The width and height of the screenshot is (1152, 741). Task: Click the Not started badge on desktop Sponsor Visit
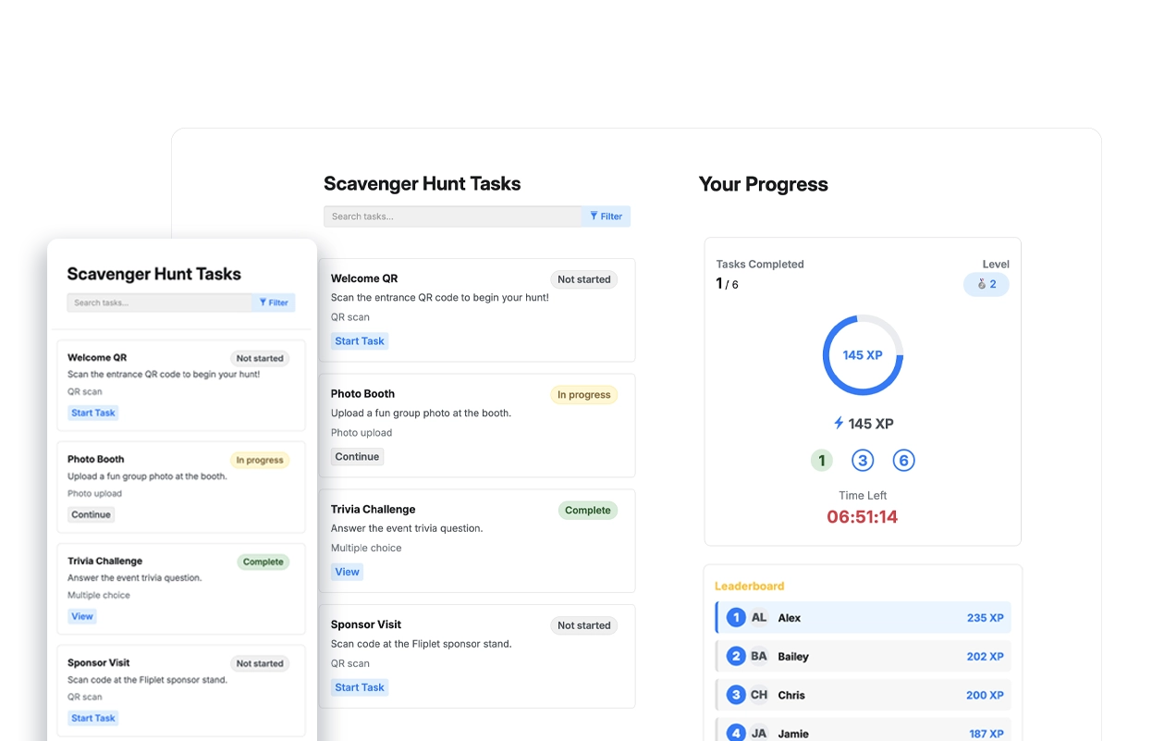tap(584, 625)
